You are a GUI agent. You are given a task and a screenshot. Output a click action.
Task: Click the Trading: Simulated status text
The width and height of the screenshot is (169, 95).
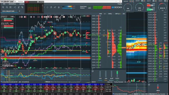coord(119,82)
